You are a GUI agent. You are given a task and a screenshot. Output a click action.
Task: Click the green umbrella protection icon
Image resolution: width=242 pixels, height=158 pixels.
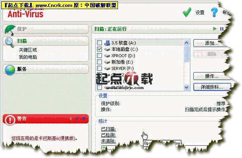pos(10,30)
